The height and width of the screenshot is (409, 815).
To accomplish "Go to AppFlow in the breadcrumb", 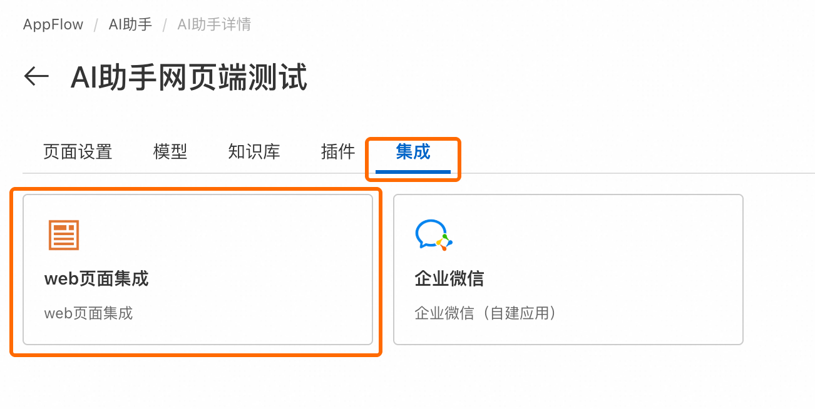I will pos(53,25).
